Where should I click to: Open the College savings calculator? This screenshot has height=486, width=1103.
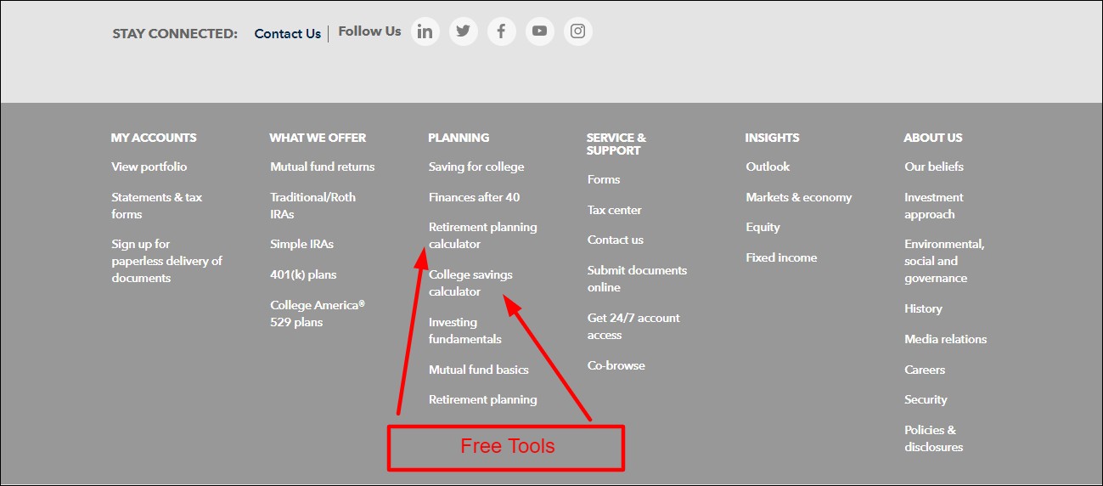(470, 283)
